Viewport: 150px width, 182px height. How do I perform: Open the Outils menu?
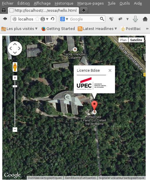(124, 3)
